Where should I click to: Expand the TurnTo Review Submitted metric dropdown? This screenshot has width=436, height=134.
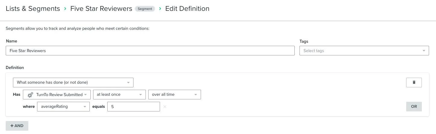tap(59, 95)
